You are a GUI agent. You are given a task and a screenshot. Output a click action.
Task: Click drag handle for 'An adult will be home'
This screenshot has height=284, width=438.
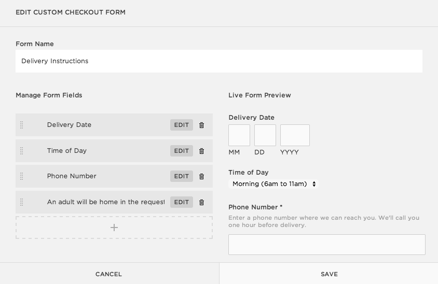tap(21, 202)
